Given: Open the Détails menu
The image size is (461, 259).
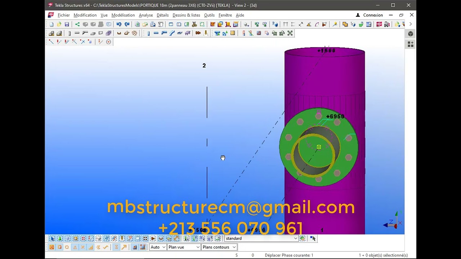Looking at the screenshot, I should [163, 15].
